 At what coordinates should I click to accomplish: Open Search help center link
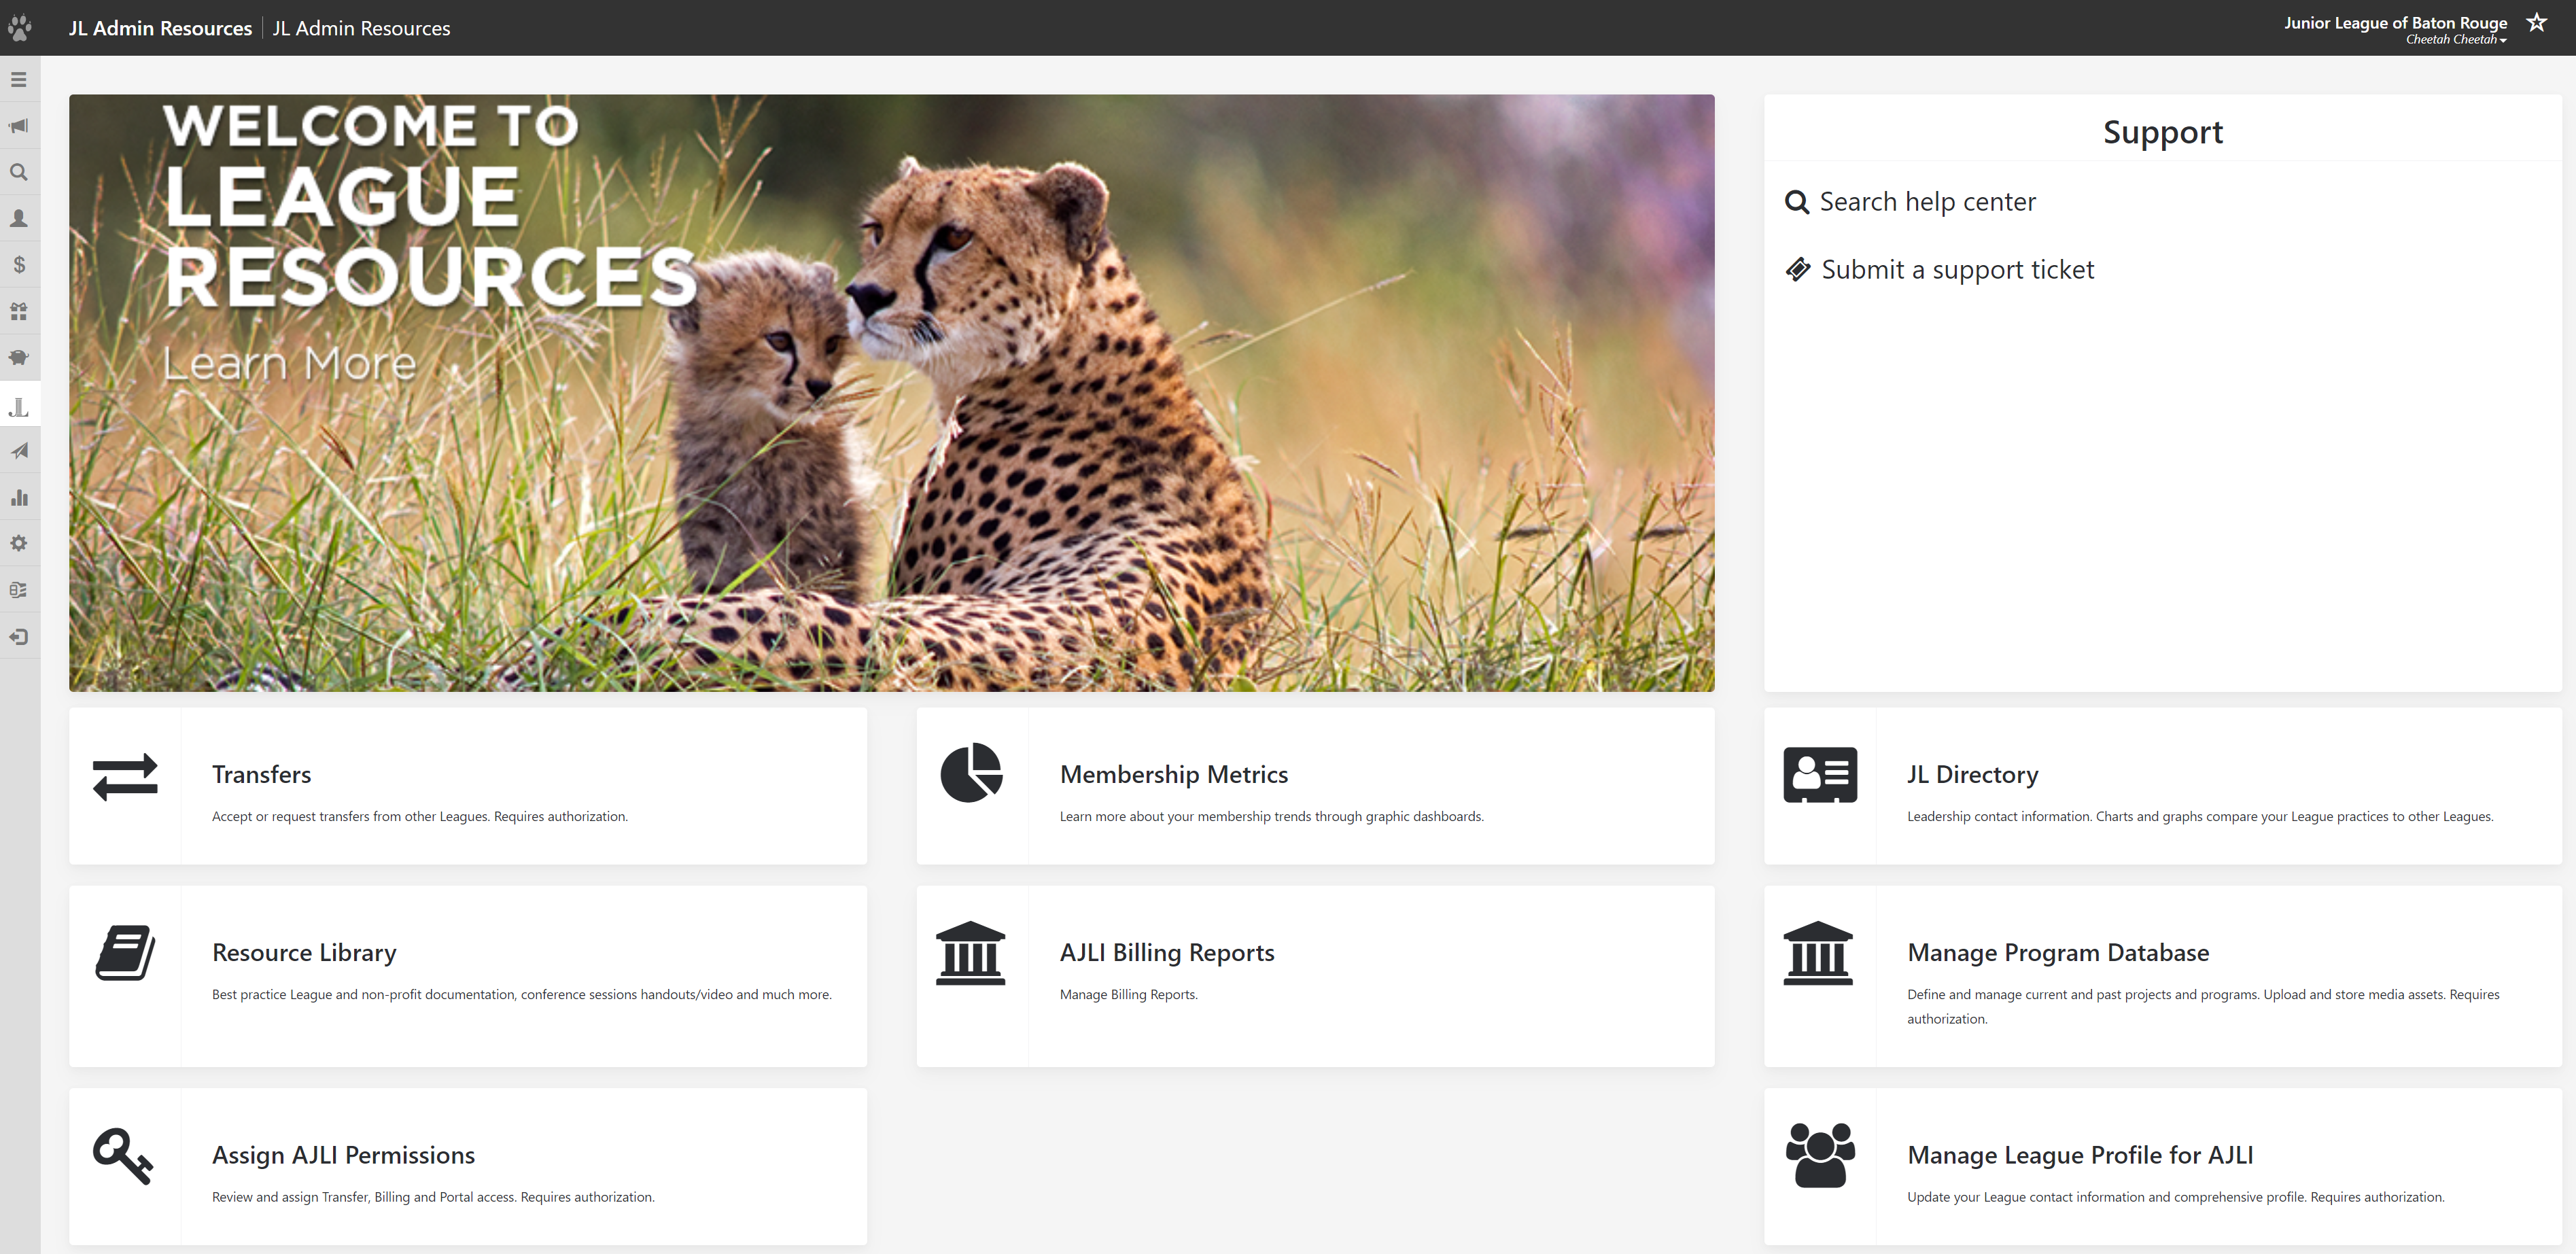tap(1926, 202)
